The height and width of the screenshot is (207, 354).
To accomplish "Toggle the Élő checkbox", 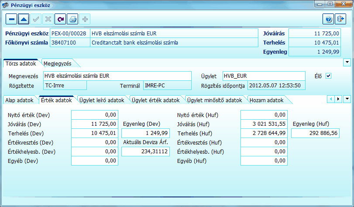I will click(x=329, y=76).
